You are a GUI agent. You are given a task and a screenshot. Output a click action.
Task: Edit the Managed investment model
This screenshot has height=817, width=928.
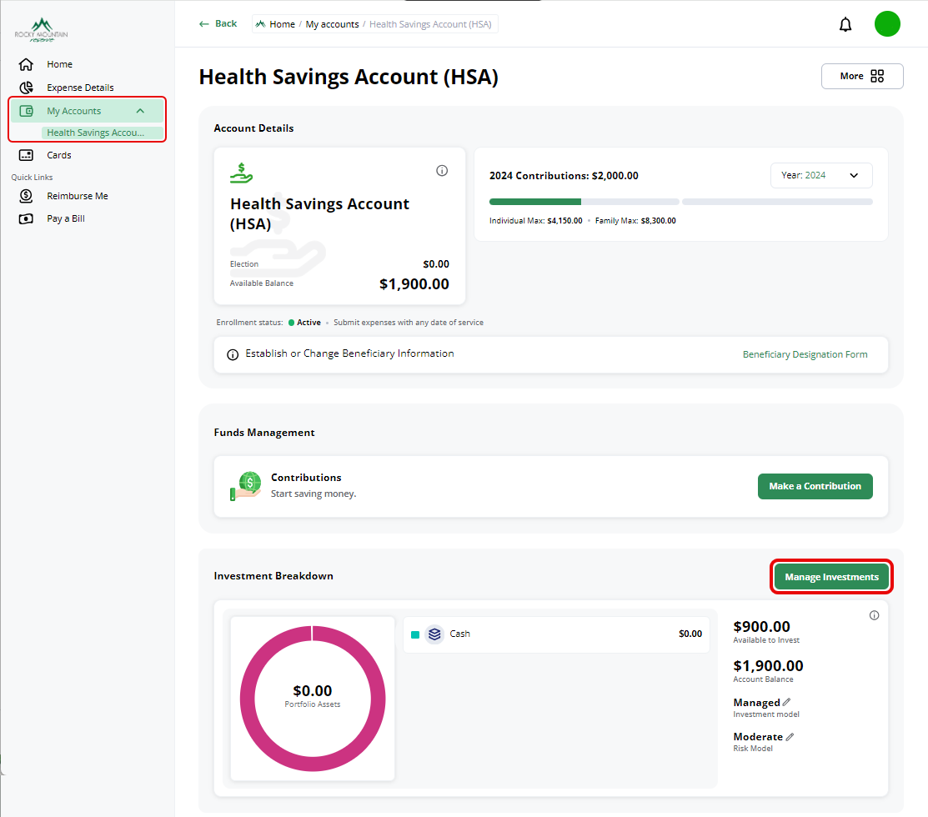(785, 701)
